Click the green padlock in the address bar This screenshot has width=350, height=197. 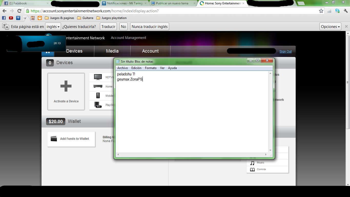(27, 11)
